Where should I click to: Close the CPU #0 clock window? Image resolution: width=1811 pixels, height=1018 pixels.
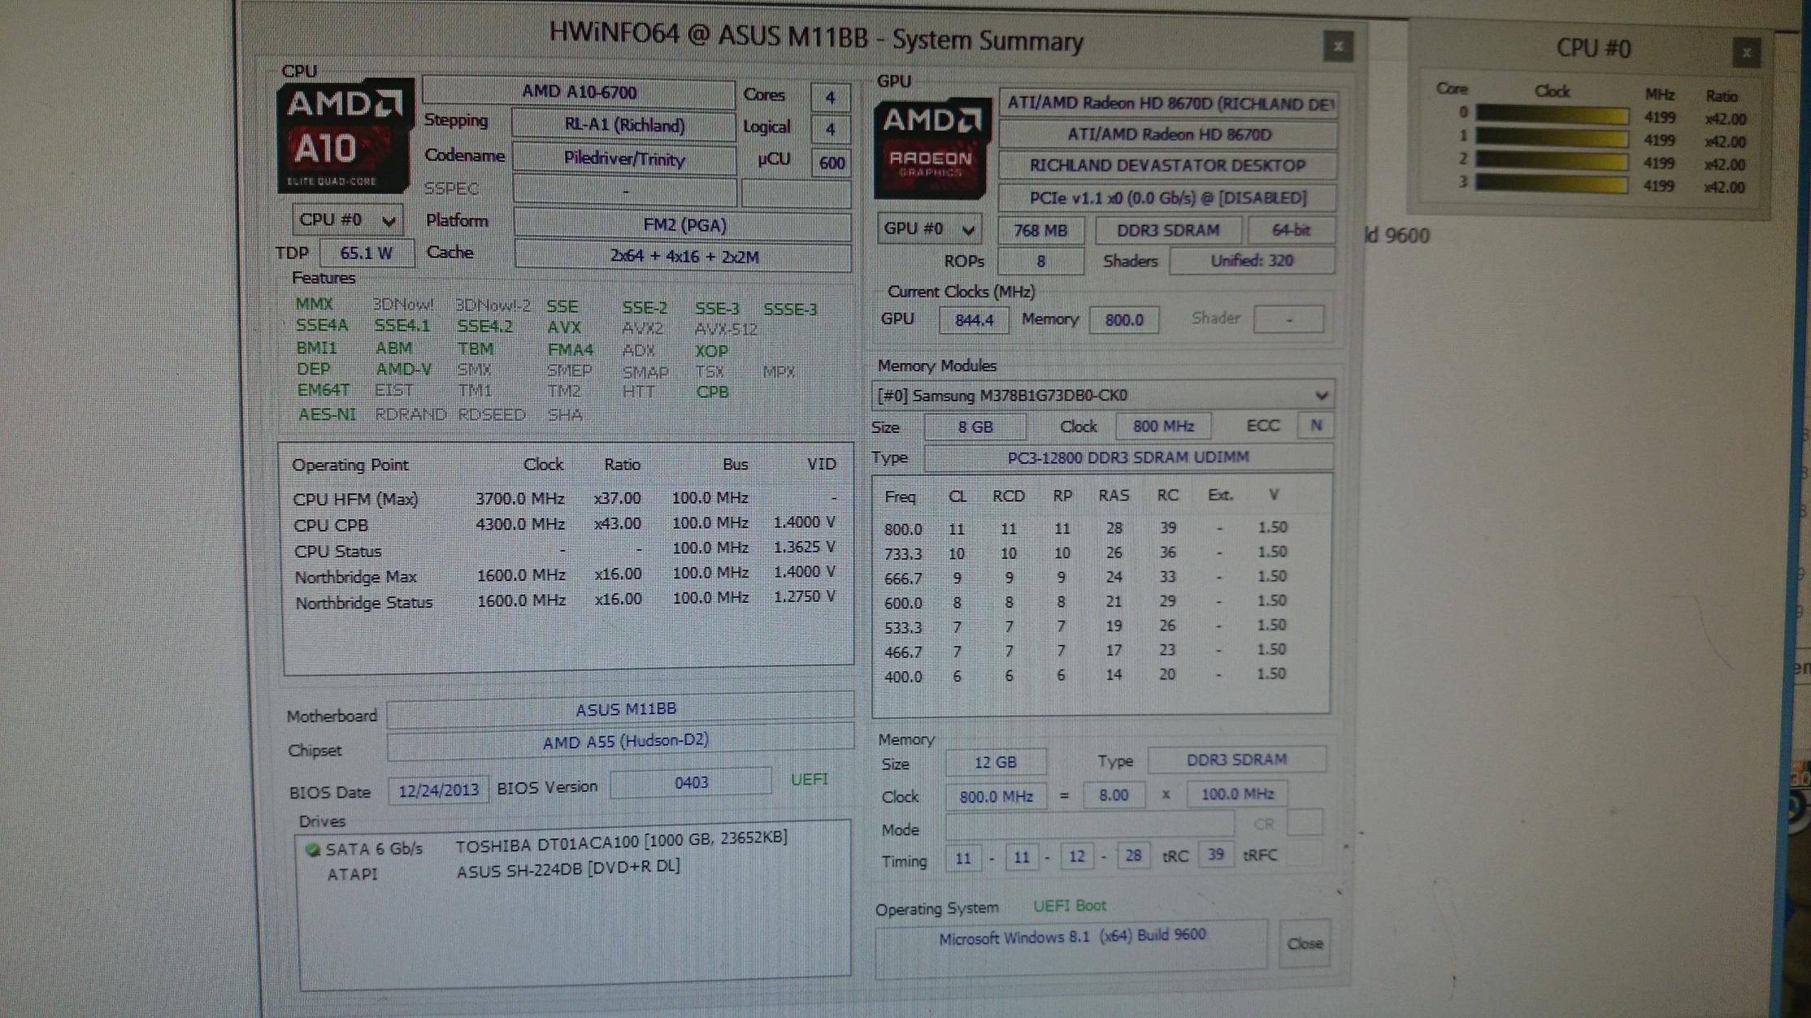pos(1746,54)
